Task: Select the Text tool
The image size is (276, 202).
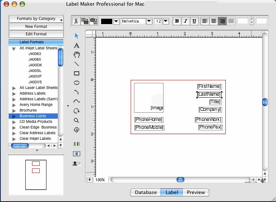Action: (x=77, y=46)
